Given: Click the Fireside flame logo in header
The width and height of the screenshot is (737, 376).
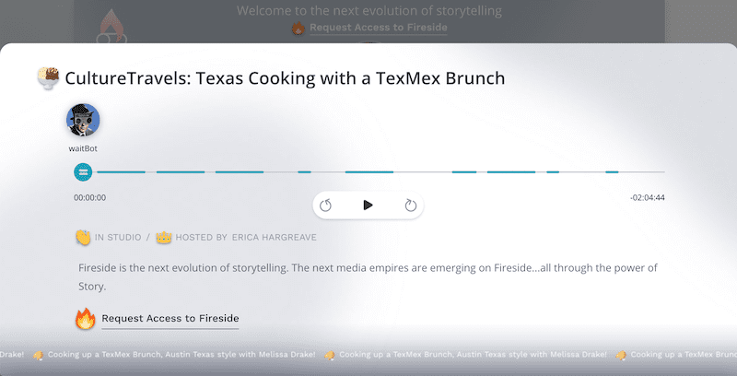Looking at the screenshot, I should point(111,27).
